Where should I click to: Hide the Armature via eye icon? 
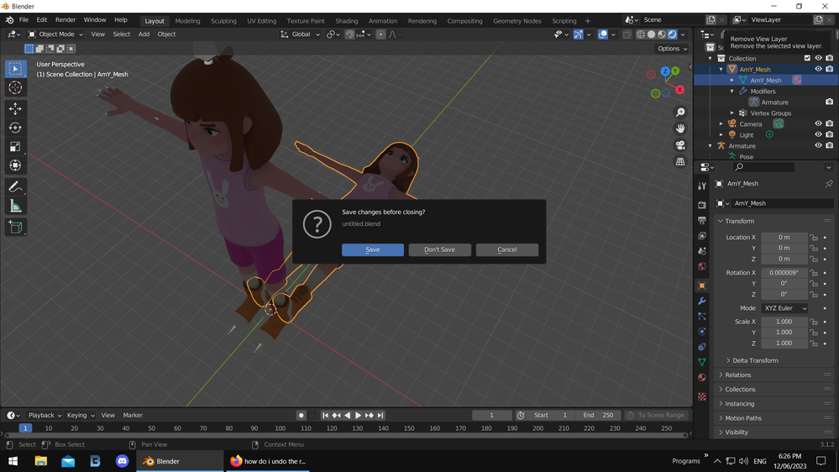[818, 145]
